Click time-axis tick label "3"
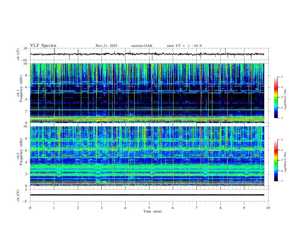Image resolution: width=302 pixels, height=233 pixels. click(101, 208)
